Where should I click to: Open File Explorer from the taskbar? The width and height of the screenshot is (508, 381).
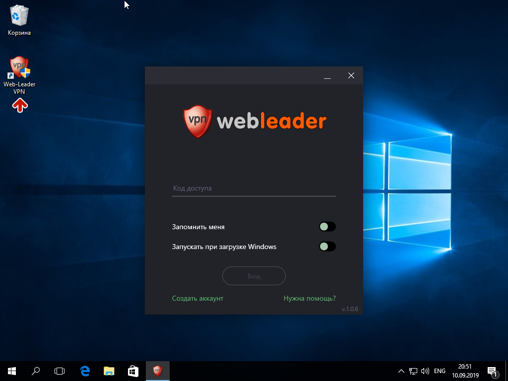click(x=109, y=371)
